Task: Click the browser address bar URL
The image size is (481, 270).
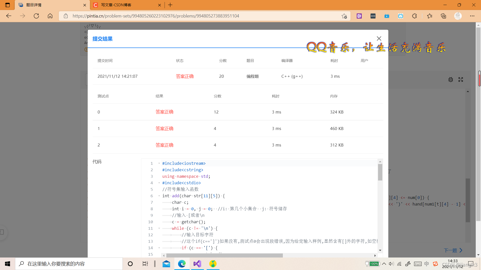Action: (x=155, y=16)
